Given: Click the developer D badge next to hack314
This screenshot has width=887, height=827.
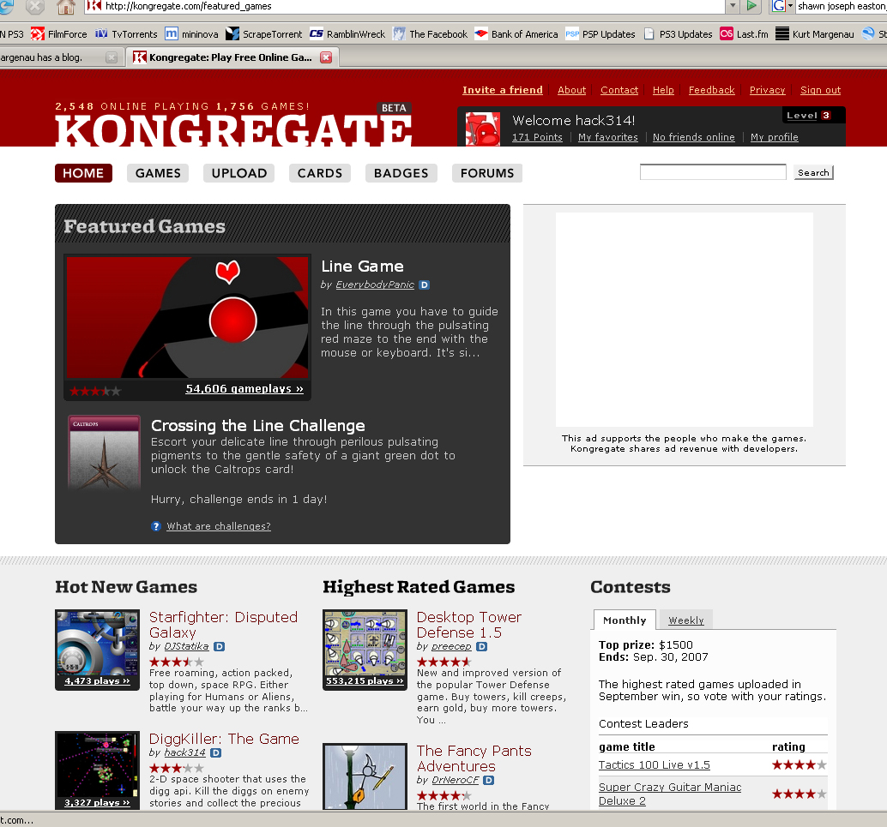Looking at the screenshot, I should click(x=215, y=753).
